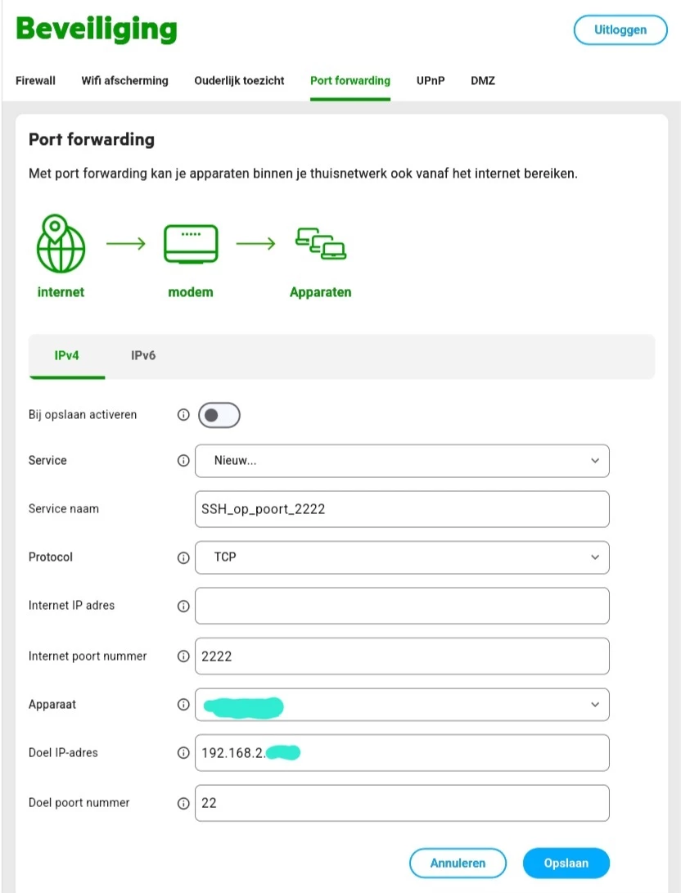Image resolution: width=681 pixels, height=893 pixels.
Task: Expand the Protocol dropdown set to TCP
Action: 402,557
